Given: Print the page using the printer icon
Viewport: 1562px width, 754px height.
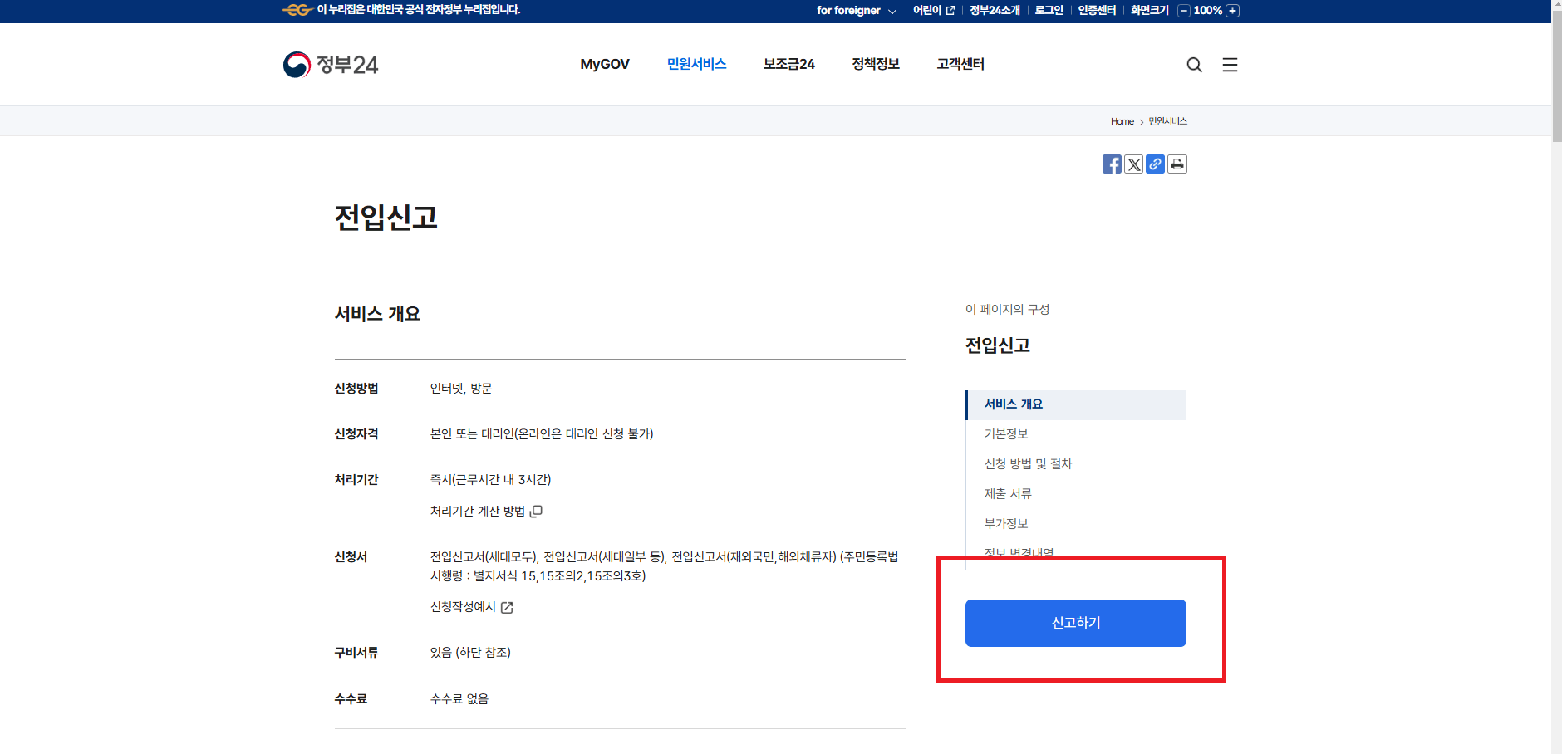Looking at the screenshot, I should (1177, 164).
